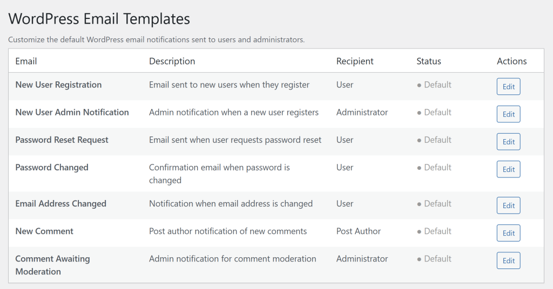Select the 'Comment Awaiting Moderation' email name
The image size is (553, 289).
click(x=52, y=265)
